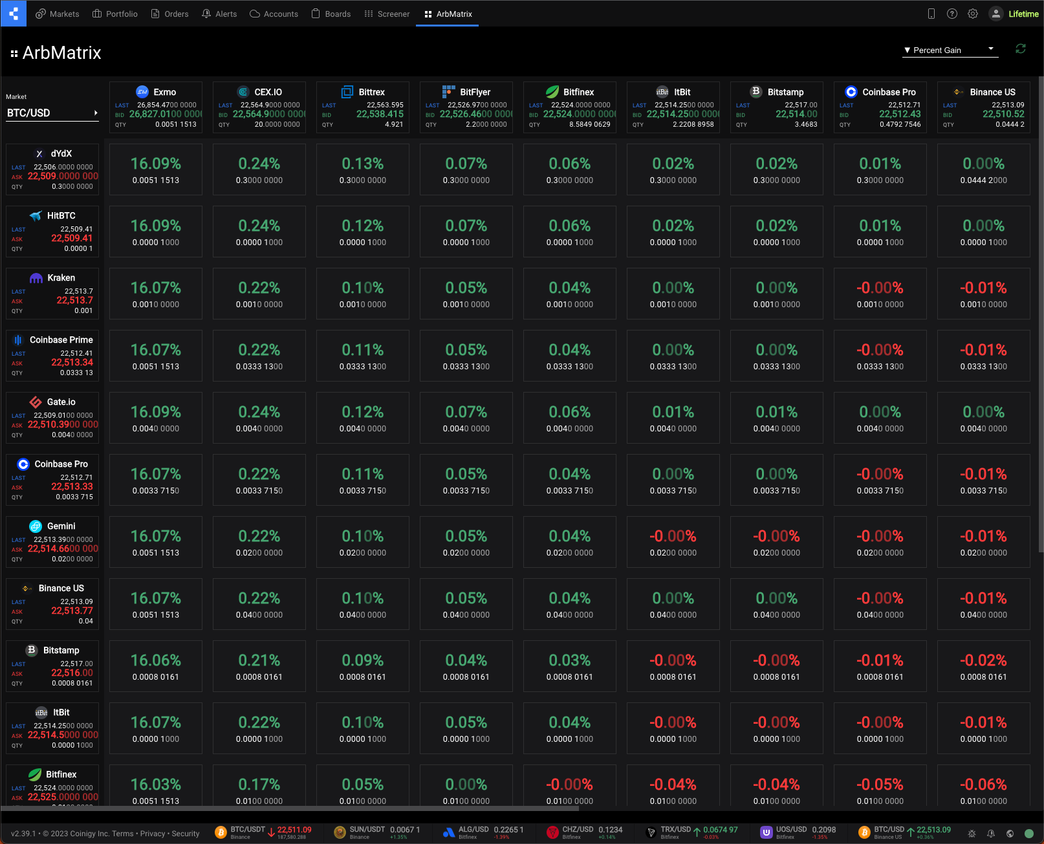
Task: Go to the Orders tab
Action: [x=169, y=14]
